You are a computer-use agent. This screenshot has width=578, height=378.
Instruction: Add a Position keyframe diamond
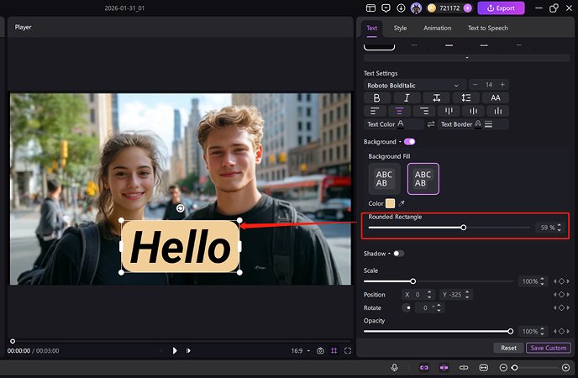pyautogui.click(x=561, y=294)
